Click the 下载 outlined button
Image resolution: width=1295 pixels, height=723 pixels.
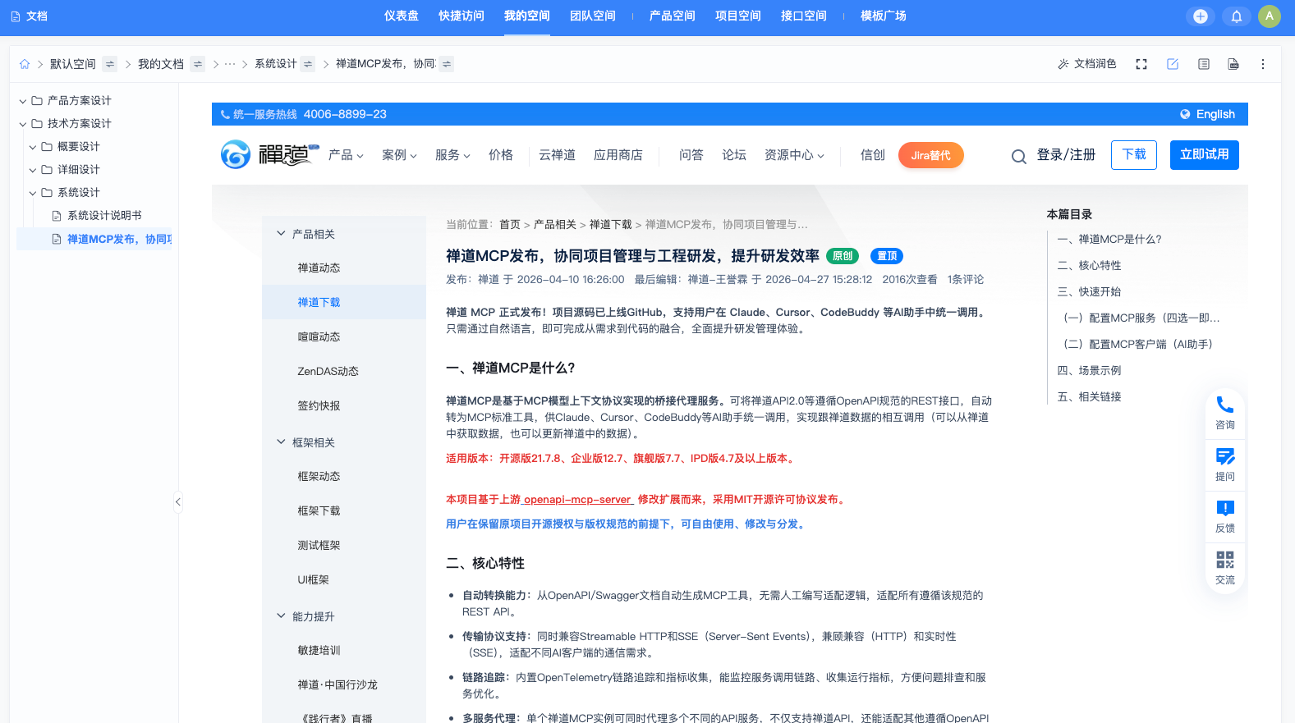coord(1134,155)
